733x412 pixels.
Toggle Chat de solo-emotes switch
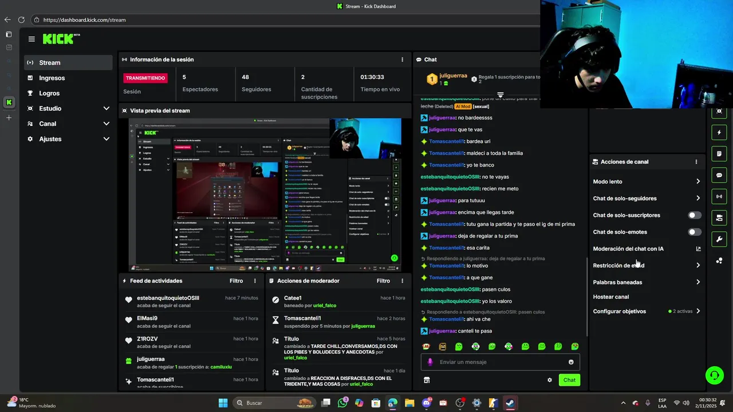[x=694, y=232]
